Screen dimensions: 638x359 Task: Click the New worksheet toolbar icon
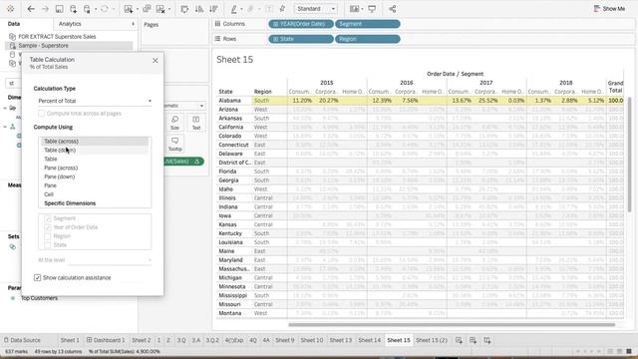point(129,9)
